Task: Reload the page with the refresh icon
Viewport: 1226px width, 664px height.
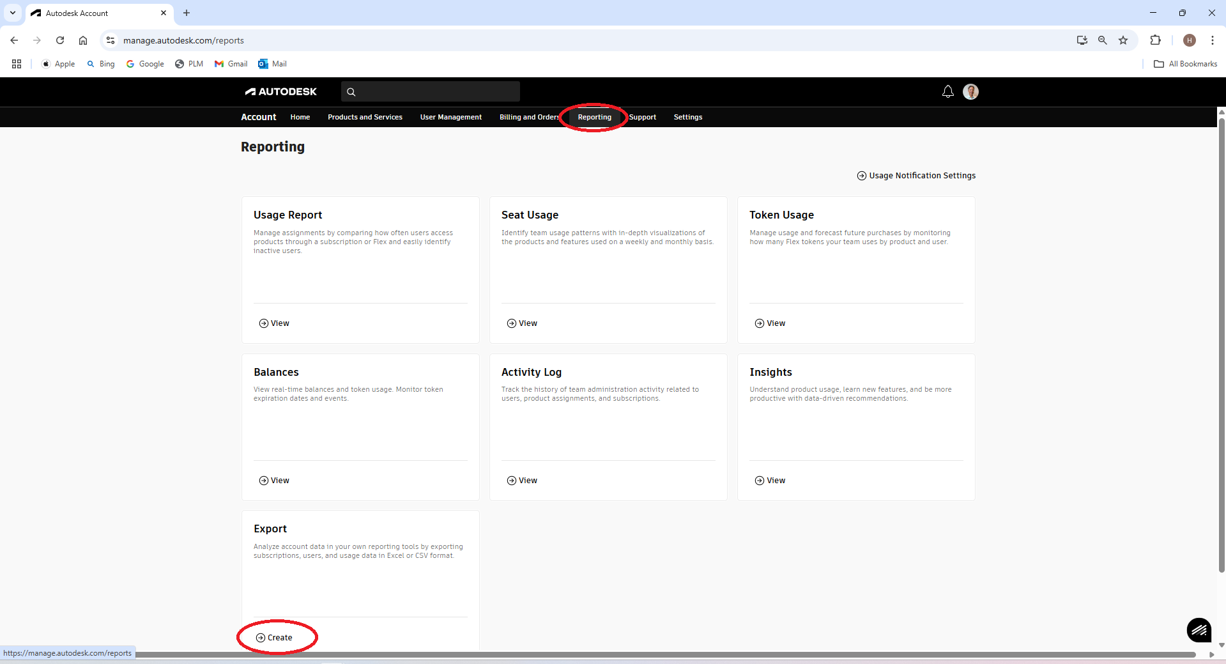Action: click(60, 40)
